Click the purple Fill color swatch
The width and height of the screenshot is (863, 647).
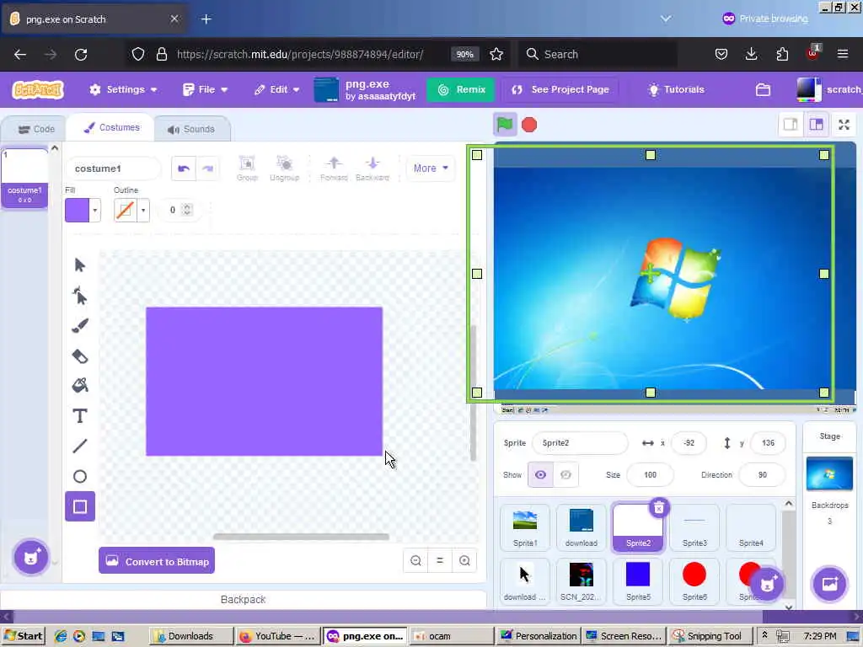[77, 210]
